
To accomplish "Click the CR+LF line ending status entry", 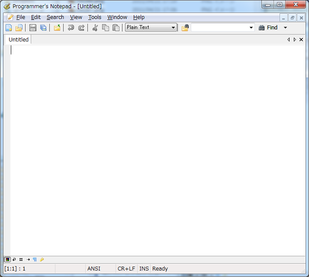I will (x=126, y=269).
